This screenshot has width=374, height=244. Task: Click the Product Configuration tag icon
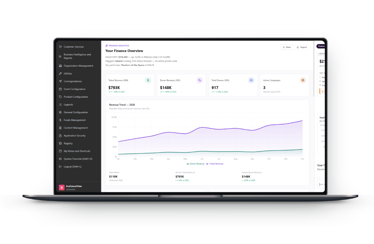point(60,97)
